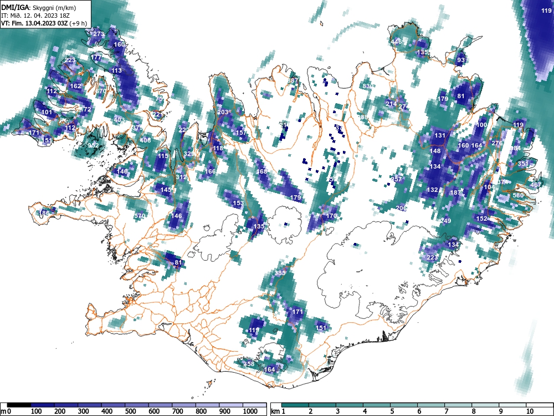Click the '1000' label on the metre scale
Viewport: 554px width, 416px height.
(x=250, y=412)
